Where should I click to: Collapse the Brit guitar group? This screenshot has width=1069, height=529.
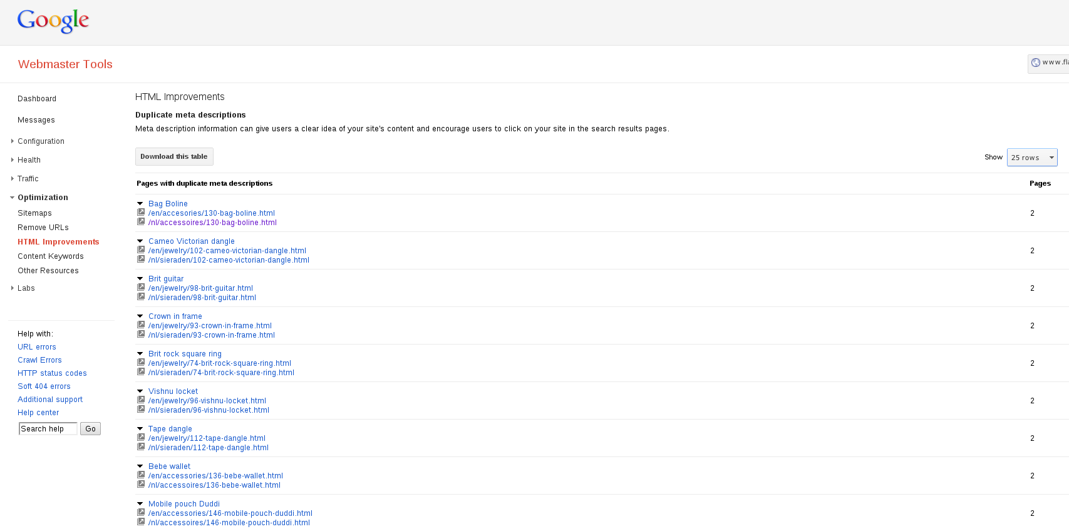[140, 279]
